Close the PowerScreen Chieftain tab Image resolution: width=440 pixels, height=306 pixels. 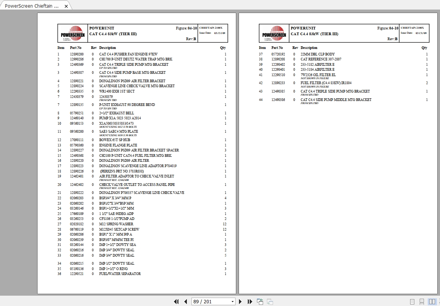click(65, 6)
